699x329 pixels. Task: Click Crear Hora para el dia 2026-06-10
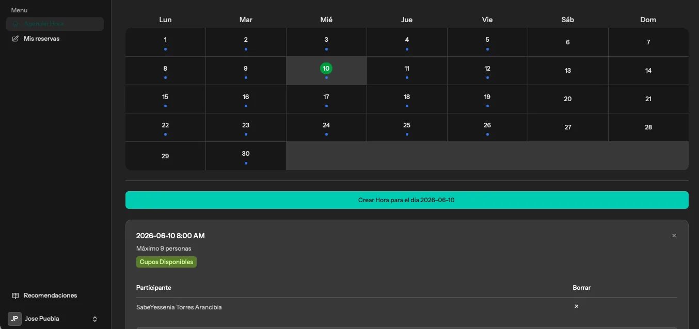coord(407,200)
